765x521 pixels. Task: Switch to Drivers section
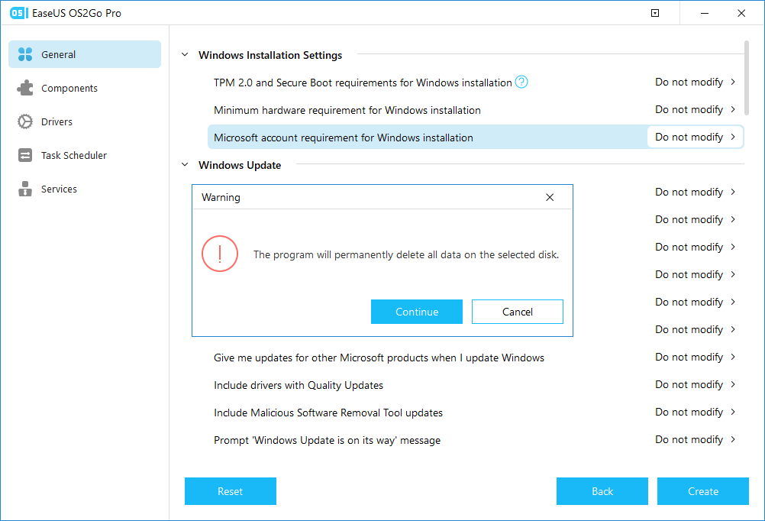coord(85,121)
